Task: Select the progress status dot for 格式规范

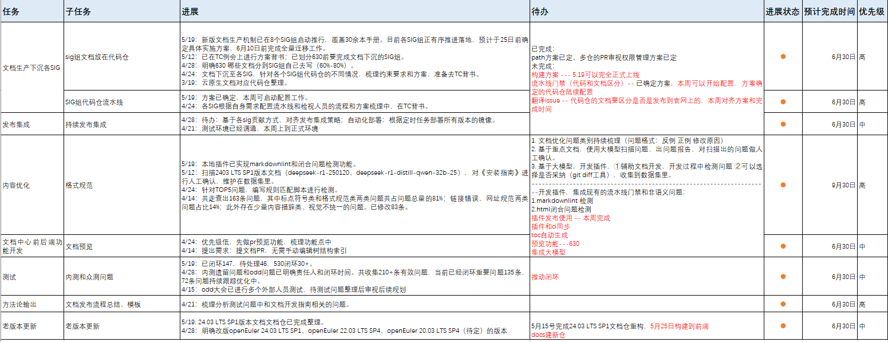Action: tap(783, 185)
